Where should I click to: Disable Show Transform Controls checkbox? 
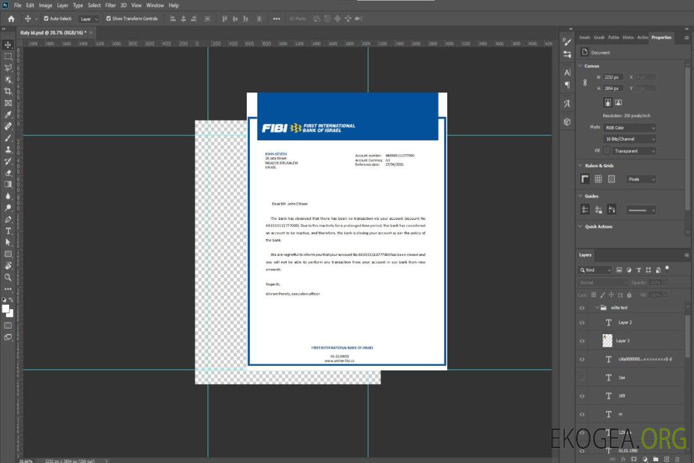(109, 19)
